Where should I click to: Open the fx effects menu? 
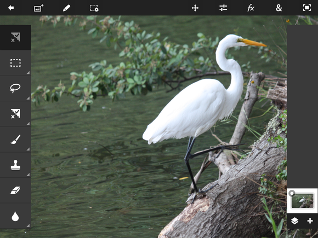(x=251, y=8)
